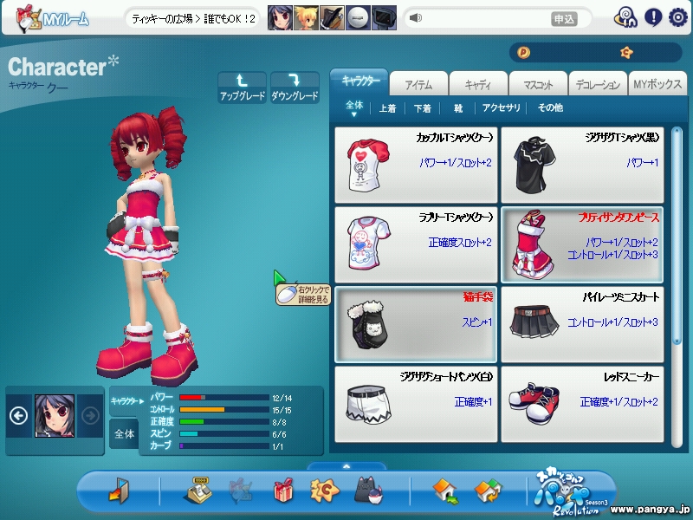Screen dimensions: 693x520
Task: Switch to the マスコット tab
Action: point(538,84)
